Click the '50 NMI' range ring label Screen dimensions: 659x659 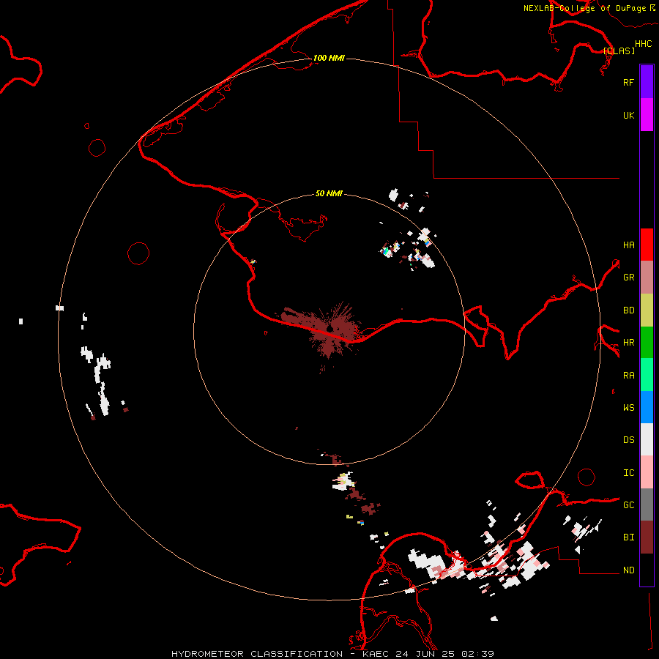click(329, 193)
